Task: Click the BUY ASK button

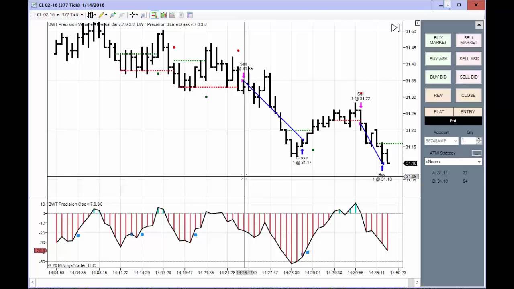Action: coord(438,59)
